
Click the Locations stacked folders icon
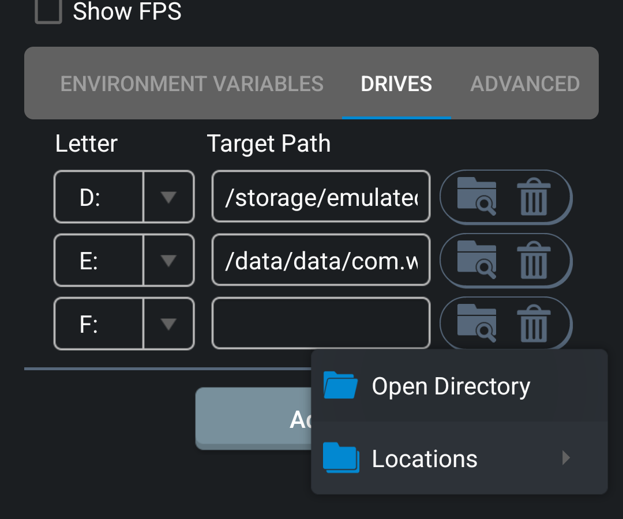[340, 458]
